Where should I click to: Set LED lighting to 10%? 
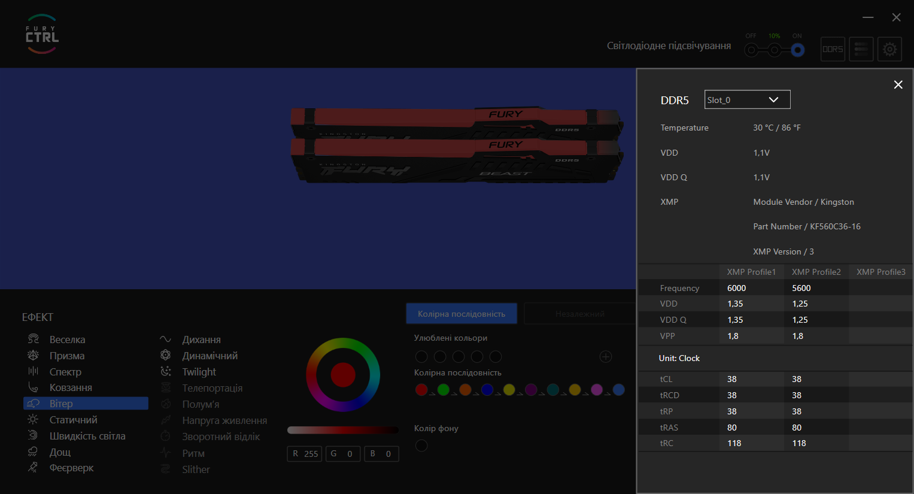click(775, 50)
